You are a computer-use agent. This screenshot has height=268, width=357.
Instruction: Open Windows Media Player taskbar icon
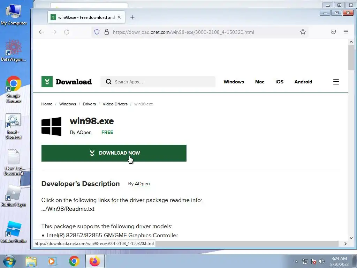click(52, 261)
